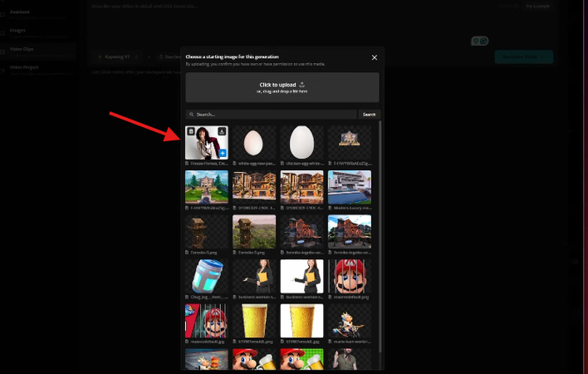Click the download icon on woman thumbnail
Image resolution: width=588 pixels, height=374 pixels.
[x=222, y=131]
